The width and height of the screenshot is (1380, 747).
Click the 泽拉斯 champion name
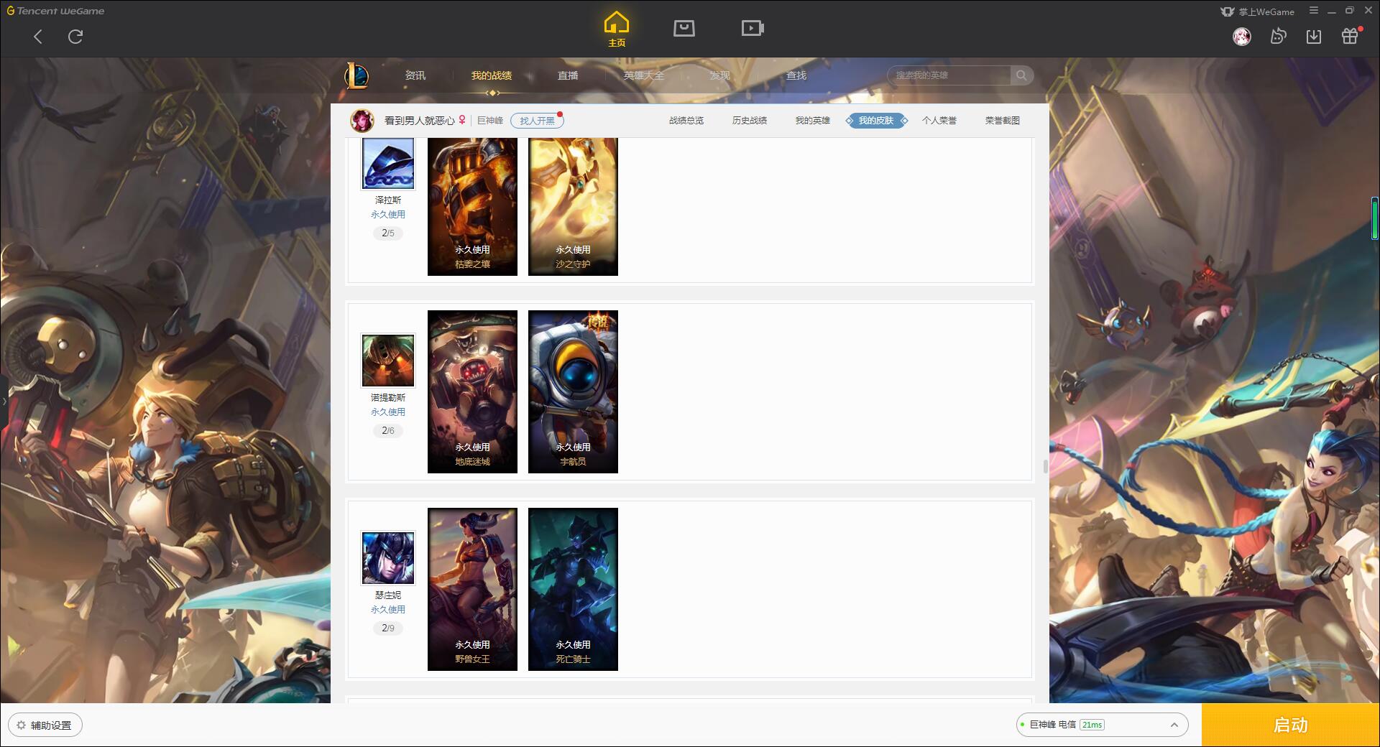click(x=388, y=200)
